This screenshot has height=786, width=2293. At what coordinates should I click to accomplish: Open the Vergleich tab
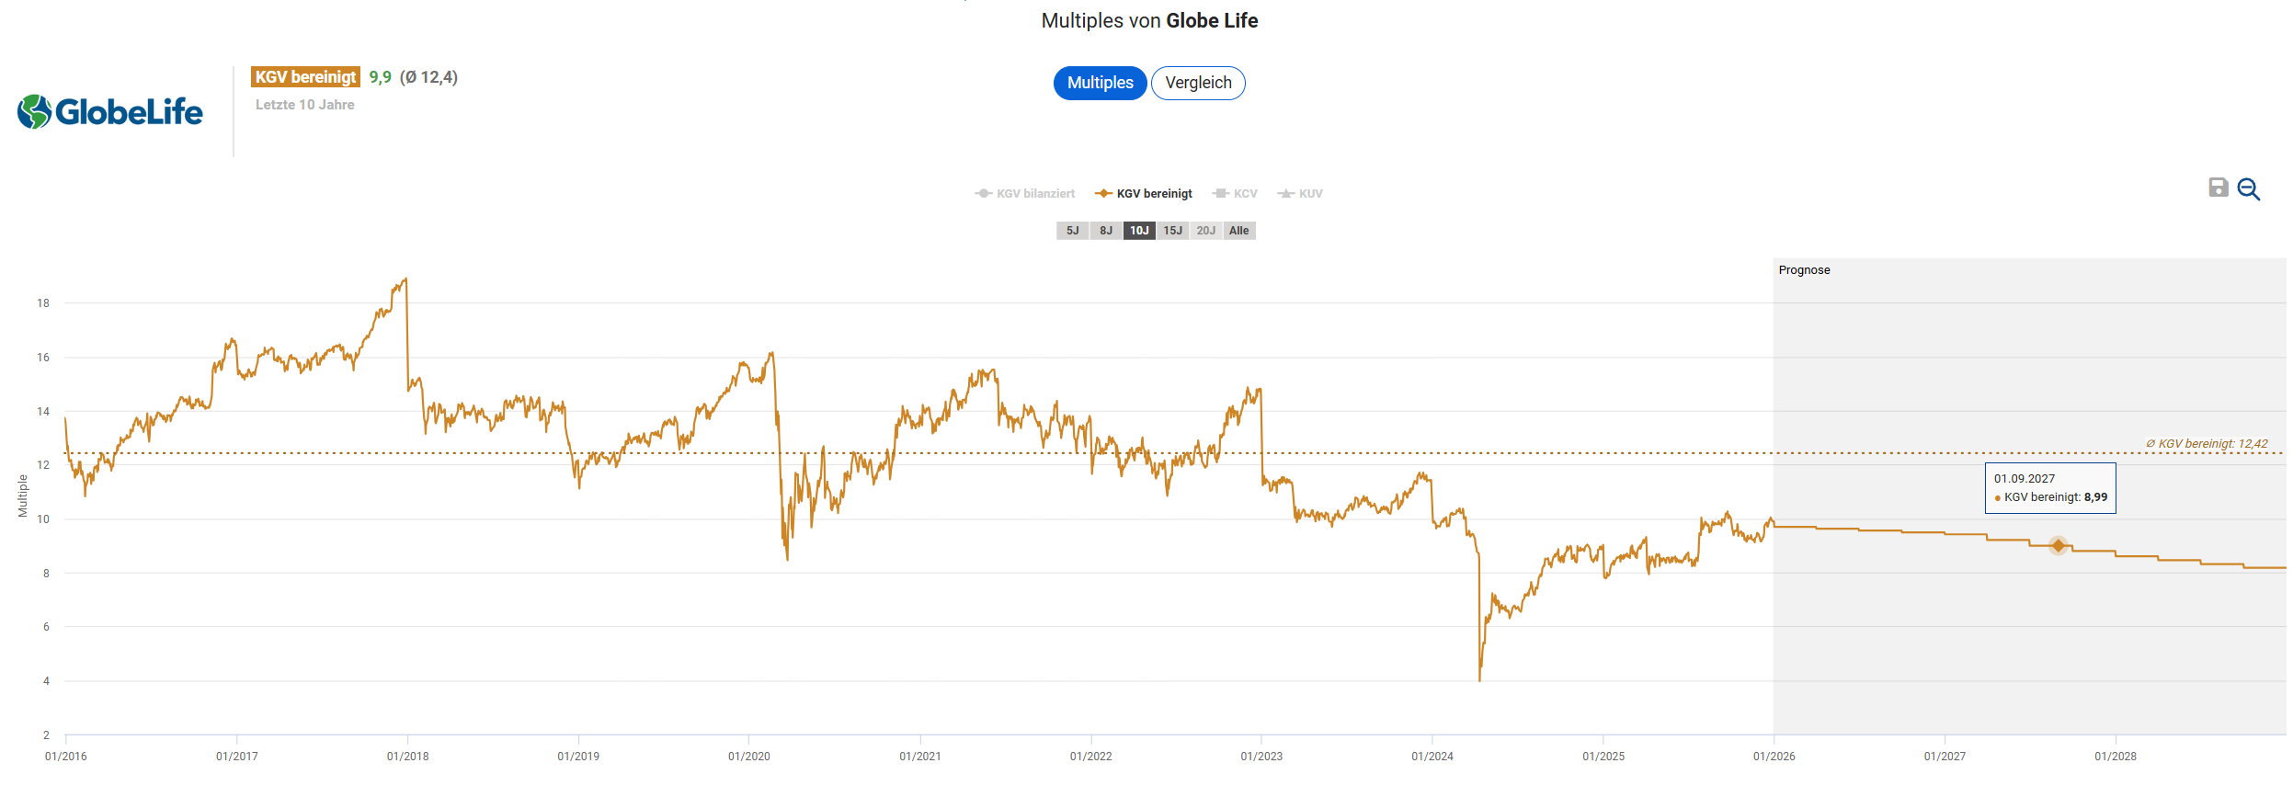1197,83
